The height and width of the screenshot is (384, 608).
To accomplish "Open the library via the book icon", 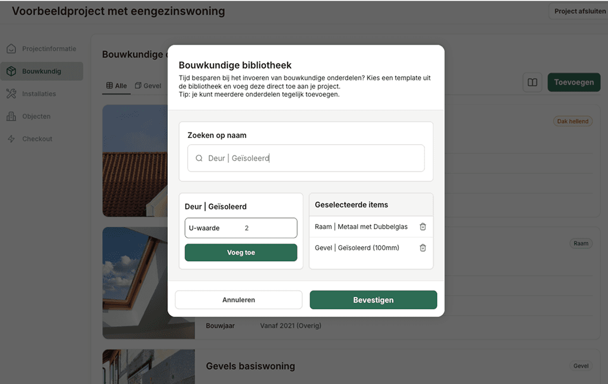I will [533, 82].
